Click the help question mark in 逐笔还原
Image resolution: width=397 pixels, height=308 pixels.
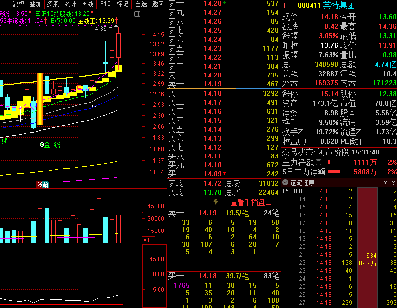pyautogui.click(x=393, y=183)
